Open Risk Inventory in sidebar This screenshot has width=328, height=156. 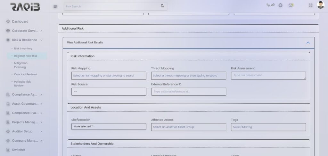23,48
